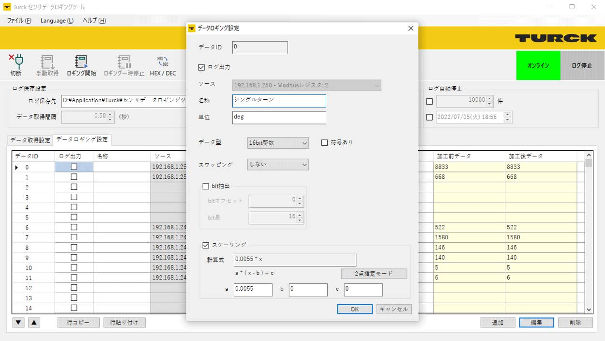Click the coefficient a input field
The width and height of the screenshot is (605, 341).
point(253,290)
